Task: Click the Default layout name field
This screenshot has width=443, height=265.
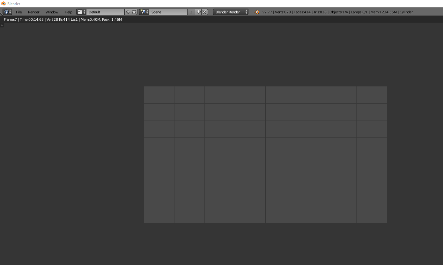Action: [x=105, y=12]
